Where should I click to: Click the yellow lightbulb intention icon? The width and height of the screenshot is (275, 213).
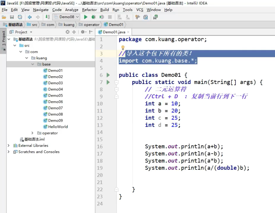point(123,47)
